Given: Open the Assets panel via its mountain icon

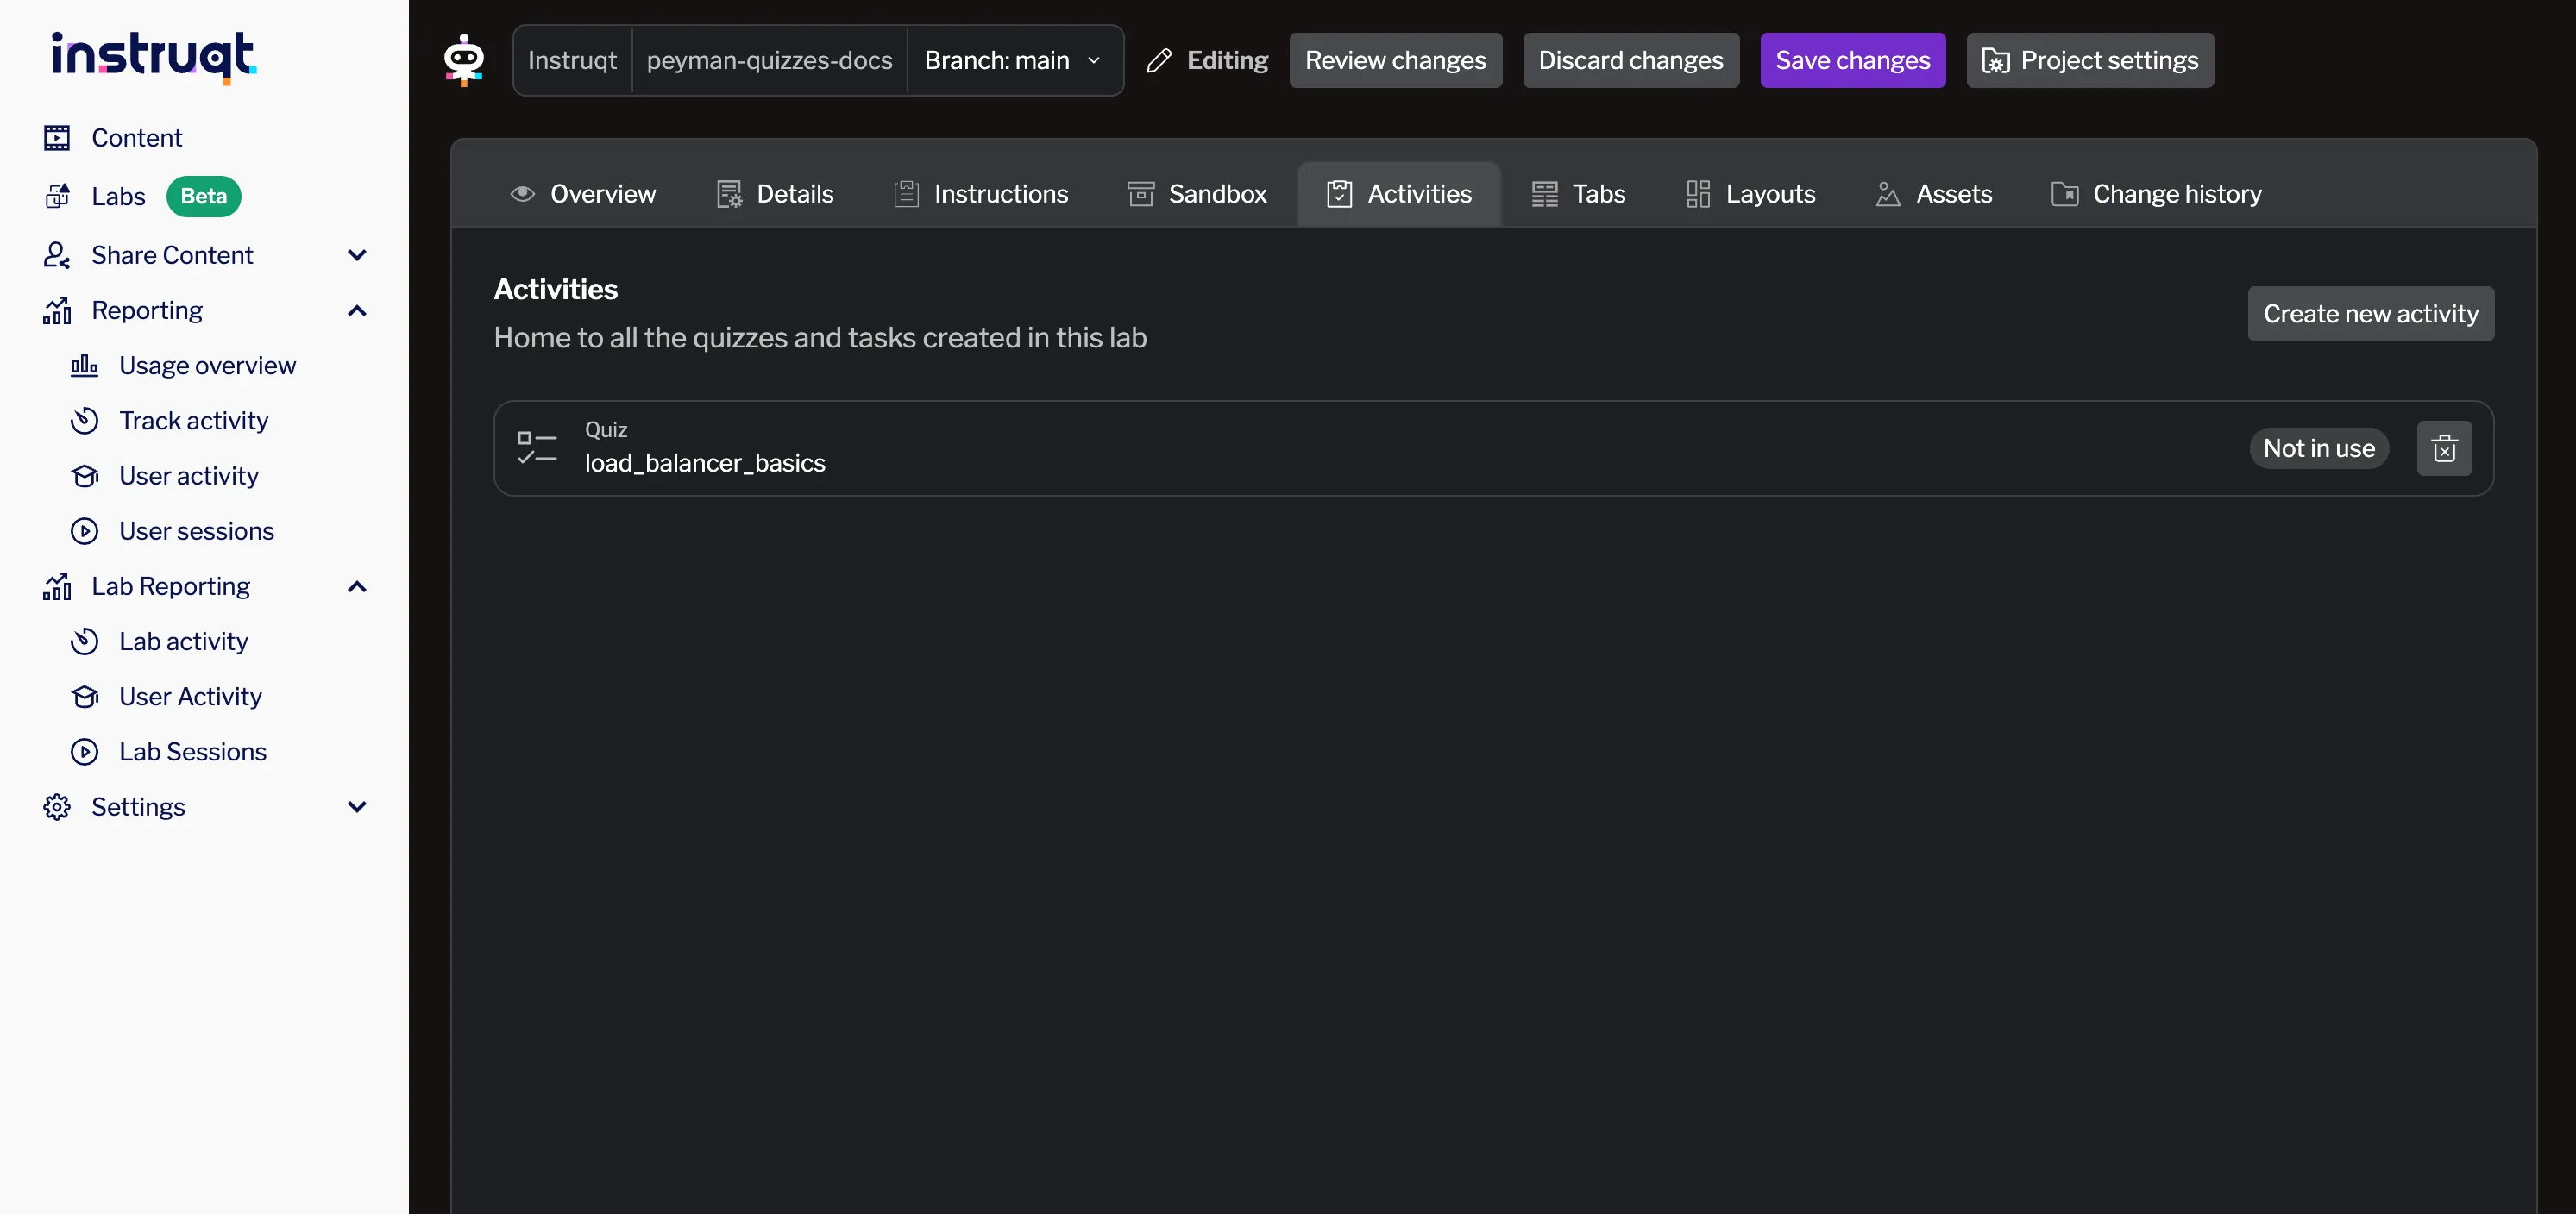Looking at the screenshot, I should tap(1888, 194).
